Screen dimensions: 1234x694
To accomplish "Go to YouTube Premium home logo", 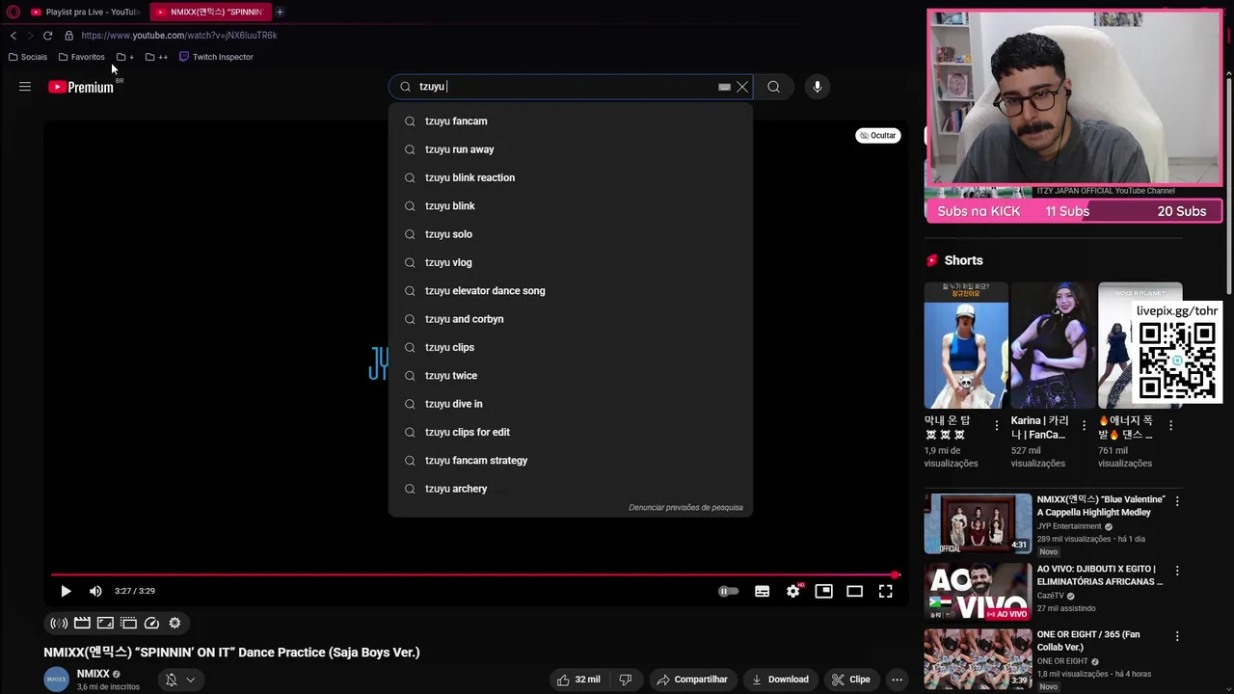I will pyautogui.click(x=81, y=87).
